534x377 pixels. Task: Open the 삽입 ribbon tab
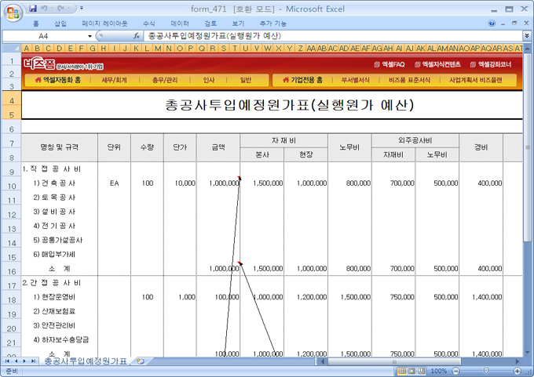pyautogui.click(x=60, y=24)
